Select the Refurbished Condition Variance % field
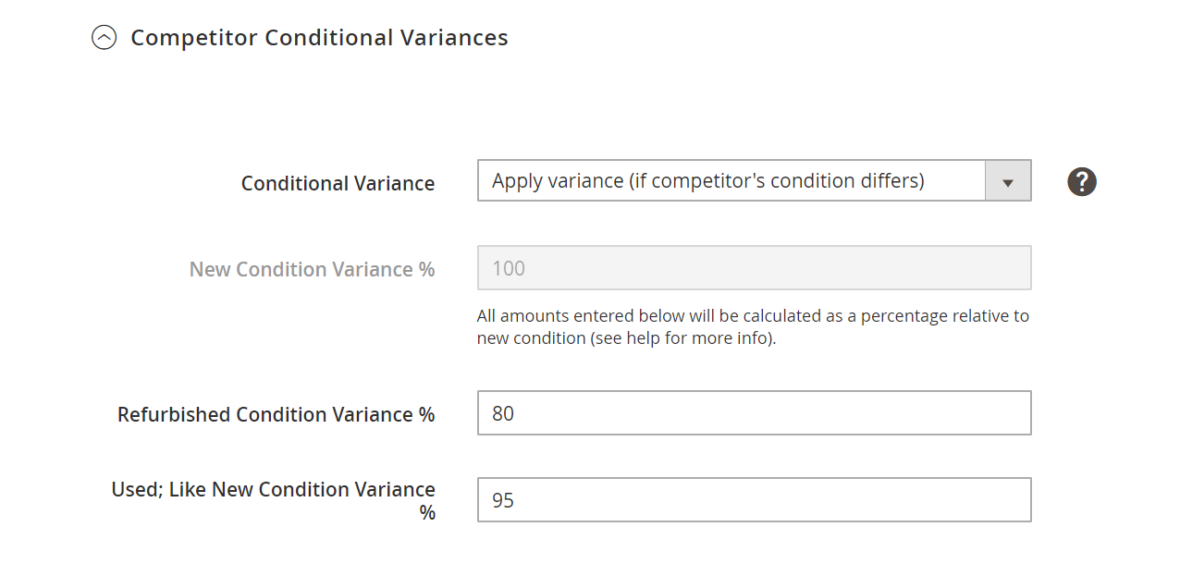Screen dimensions: 1180x576 click(x=754, y=413)
